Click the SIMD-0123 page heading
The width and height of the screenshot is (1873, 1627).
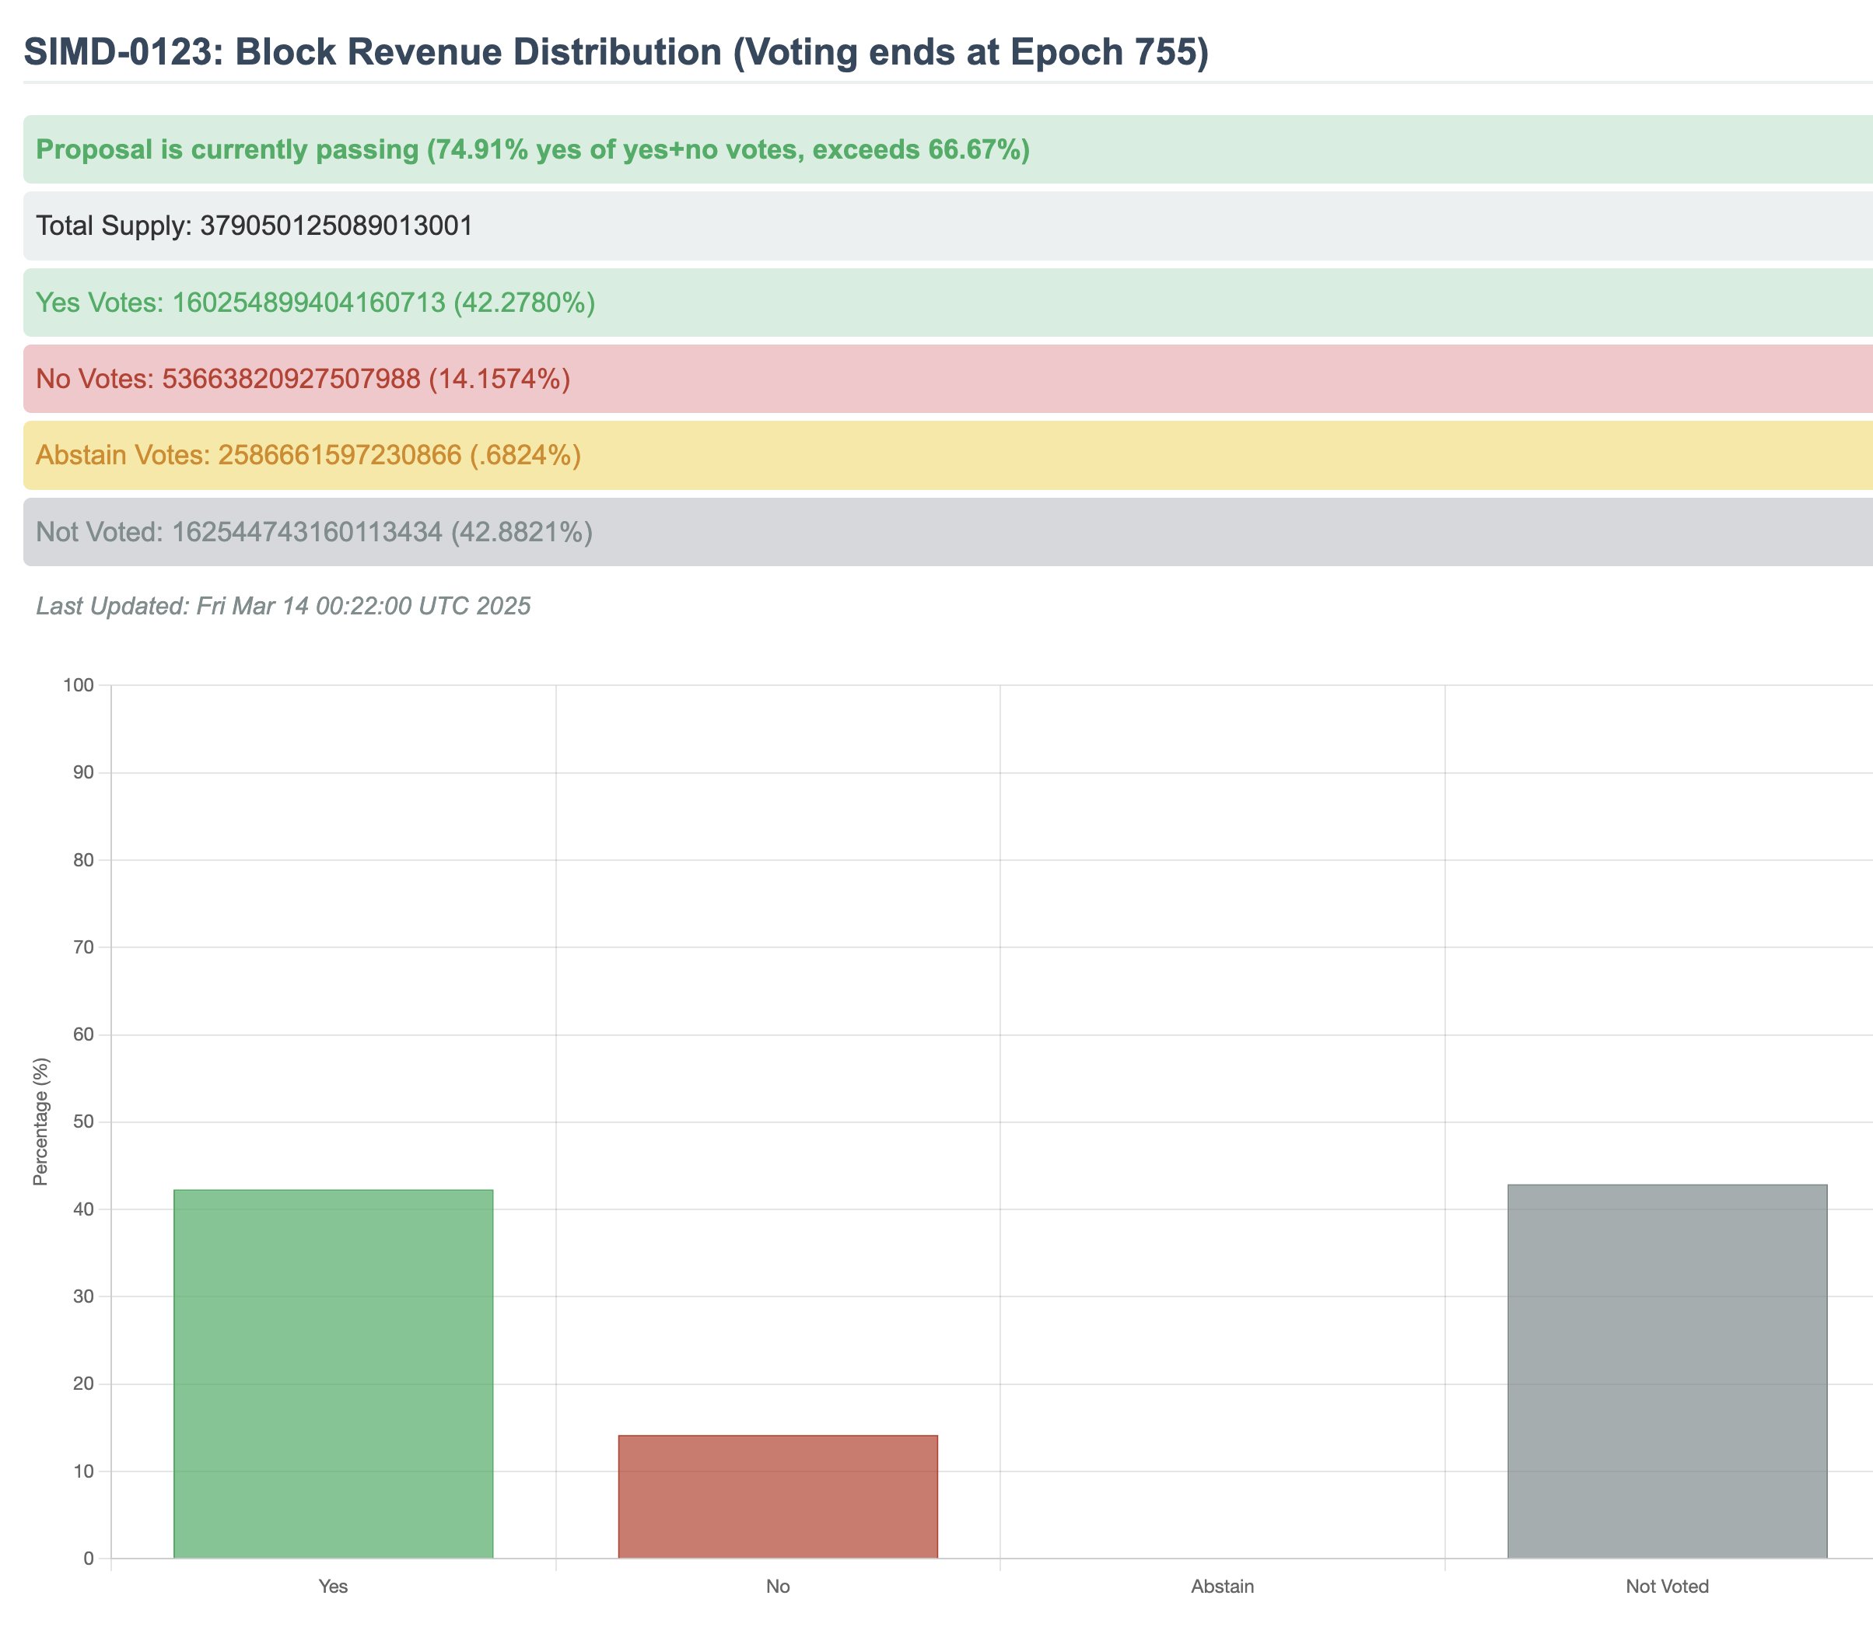(615, 52)
